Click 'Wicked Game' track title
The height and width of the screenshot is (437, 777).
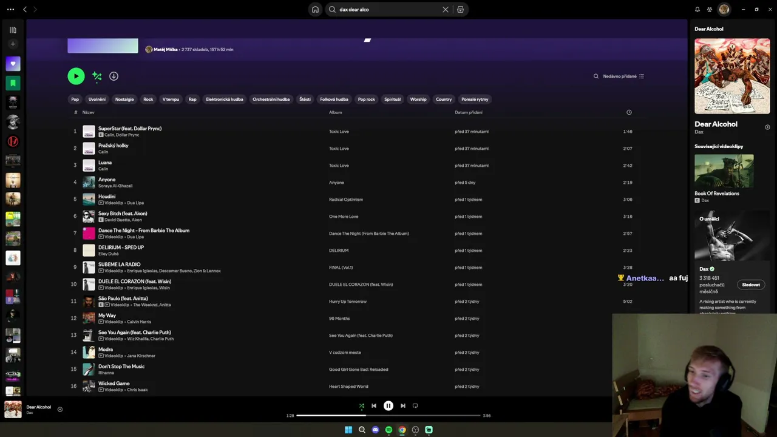tap(114, 384)
